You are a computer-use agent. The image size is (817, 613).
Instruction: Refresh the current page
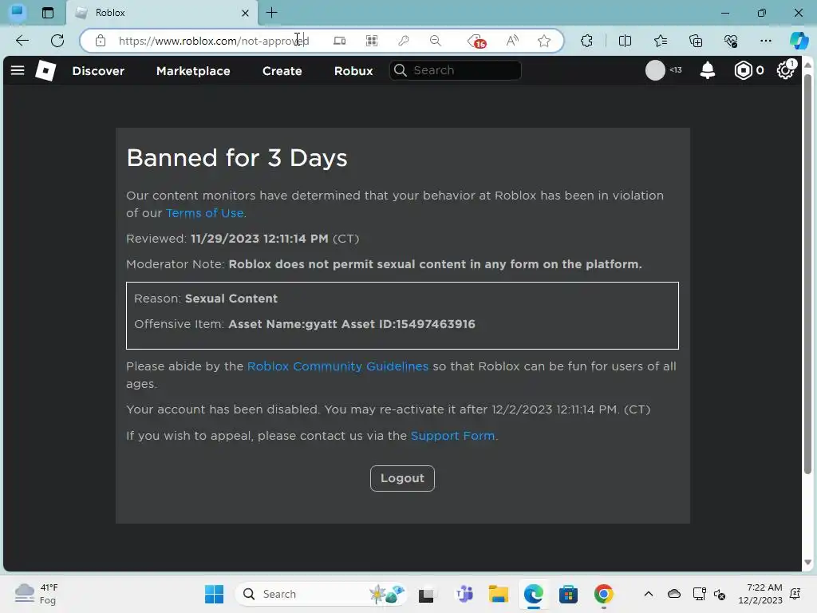[57, 41]
